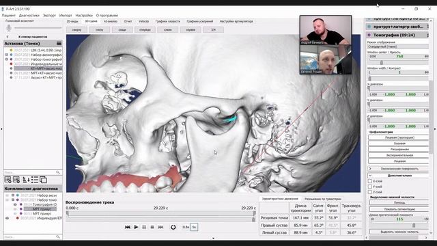Toggle loop/repeat playback icon
Screen dimensions: 437x246
tap(173, 227)
